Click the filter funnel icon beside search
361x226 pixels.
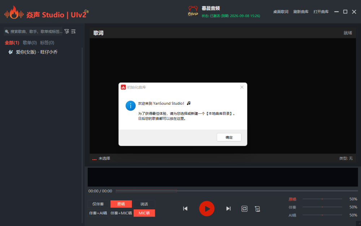(66, 31)
